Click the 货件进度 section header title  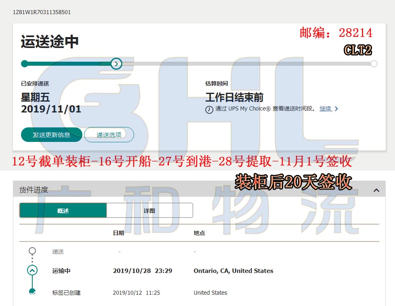click(x=34, y=190)
